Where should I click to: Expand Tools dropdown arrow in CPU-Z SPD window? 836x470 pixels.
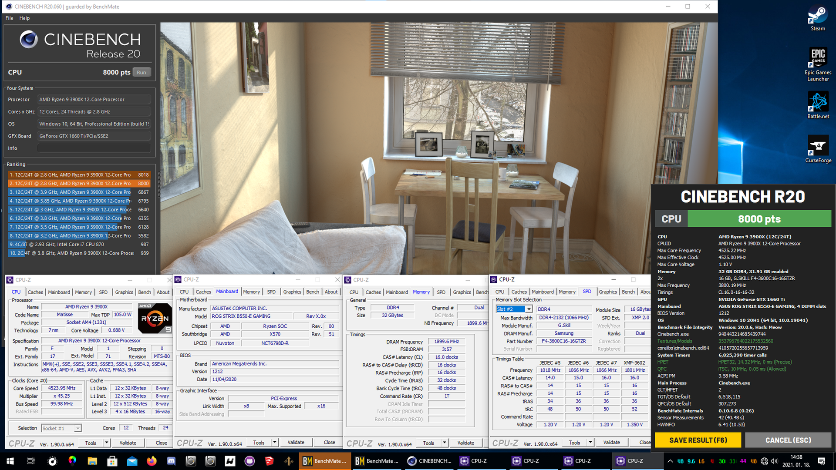tap(590, 443)
